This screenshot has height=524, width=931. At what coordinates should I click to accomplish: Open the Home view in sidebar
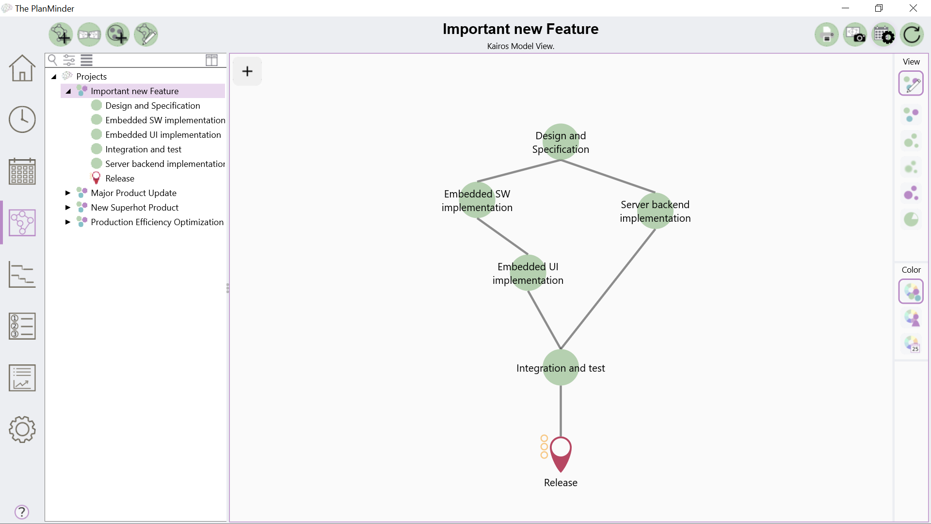tap(22, 68)
